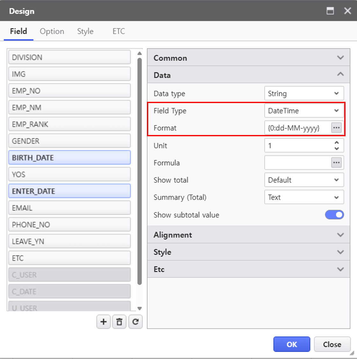
Task: Click the delete field trash icon
Action: pos(119,322)
